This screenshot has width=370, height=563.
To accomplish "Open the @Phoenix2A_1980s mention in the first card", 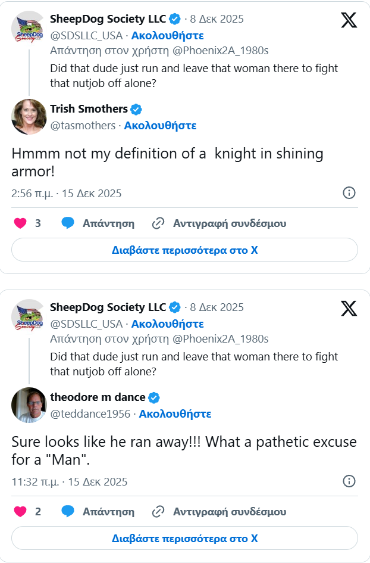I will coord(220,51).
